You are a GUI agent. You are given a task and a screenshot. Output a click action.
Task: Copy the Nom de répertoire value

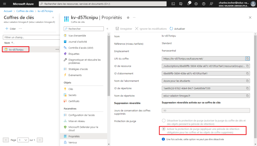coord(247,96)
